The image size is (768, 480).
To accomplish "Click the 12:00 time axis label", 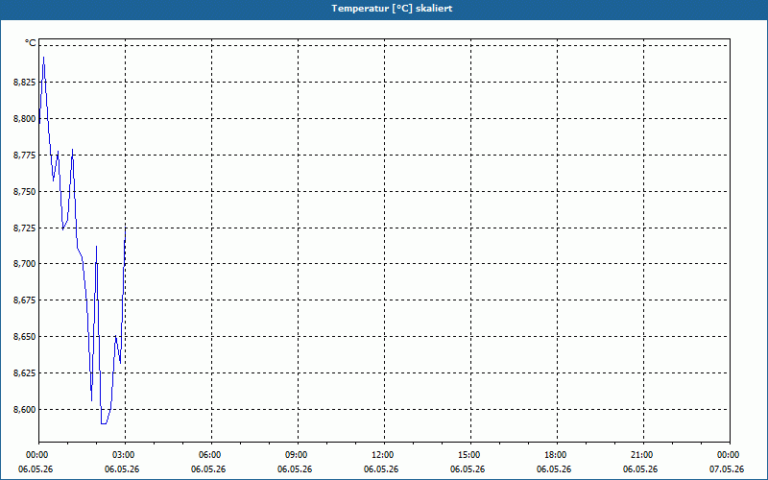I will point(381,455).
